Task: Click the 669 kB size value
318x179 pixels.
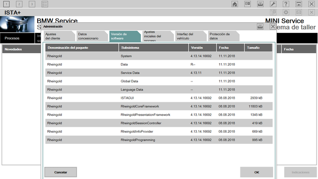Action: click(x=257, y=131)
